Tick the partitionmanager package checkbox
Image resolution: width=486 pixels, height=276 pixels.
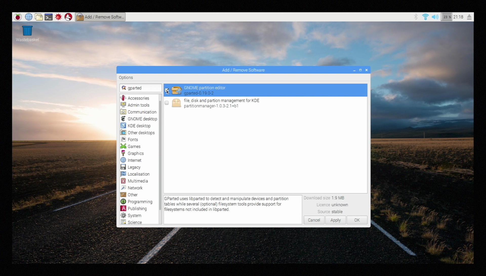(x=167, y=103)
